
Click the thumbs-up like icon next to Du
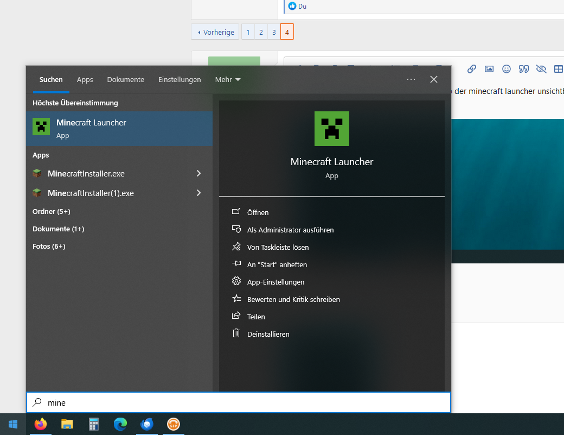292,6
